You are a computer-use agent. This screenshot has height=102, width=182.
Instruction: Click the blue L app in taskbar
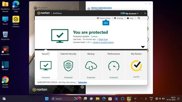click(x=116, y=99)
